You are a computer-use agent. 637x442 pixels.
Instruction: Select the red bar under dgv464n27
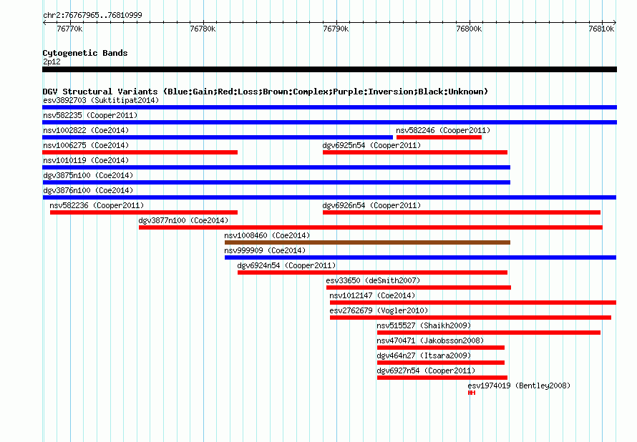pos(441,363)
